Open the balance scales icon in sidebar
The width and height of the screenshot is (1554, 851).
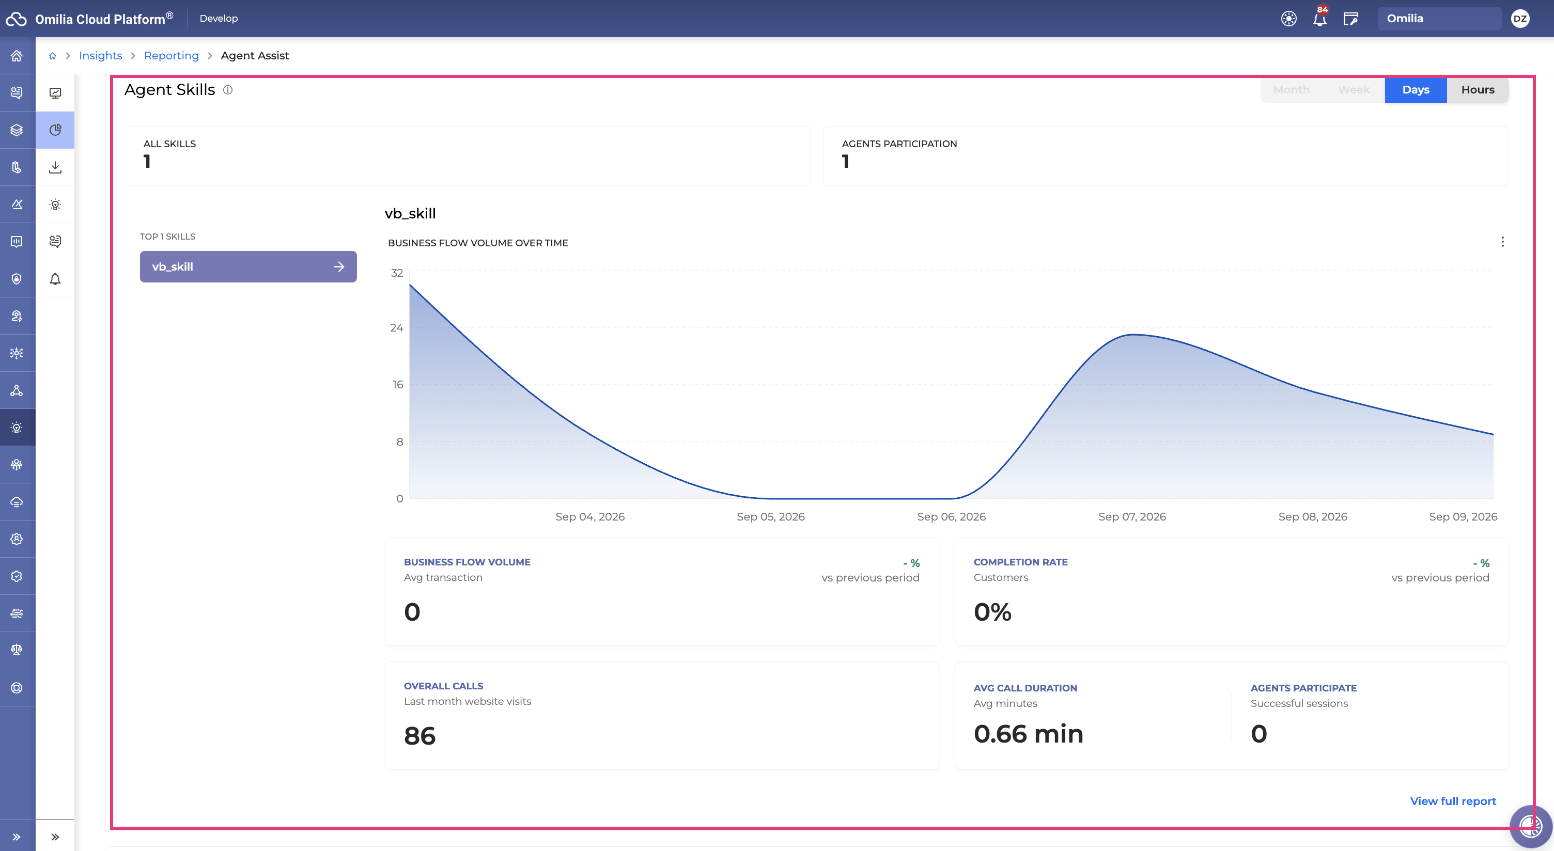[x=17, y=650]
